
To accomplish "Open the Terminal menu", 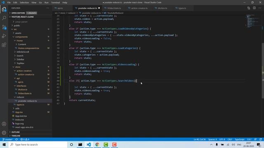I will click(x=55, y=2).
